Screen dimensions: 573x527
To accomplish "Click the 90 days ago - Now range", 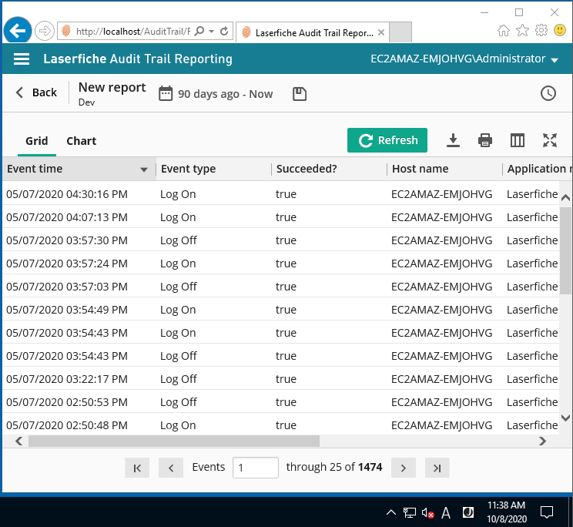I will pyautogui.click(x=225, y=94).
